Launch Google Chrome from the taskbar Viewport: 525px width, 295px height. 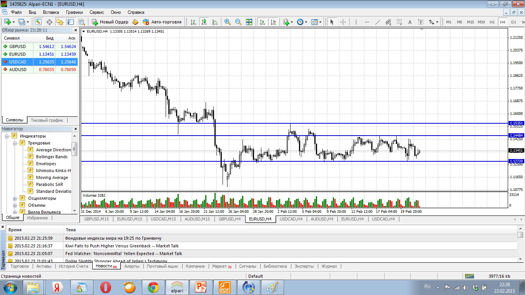[153, 287]
